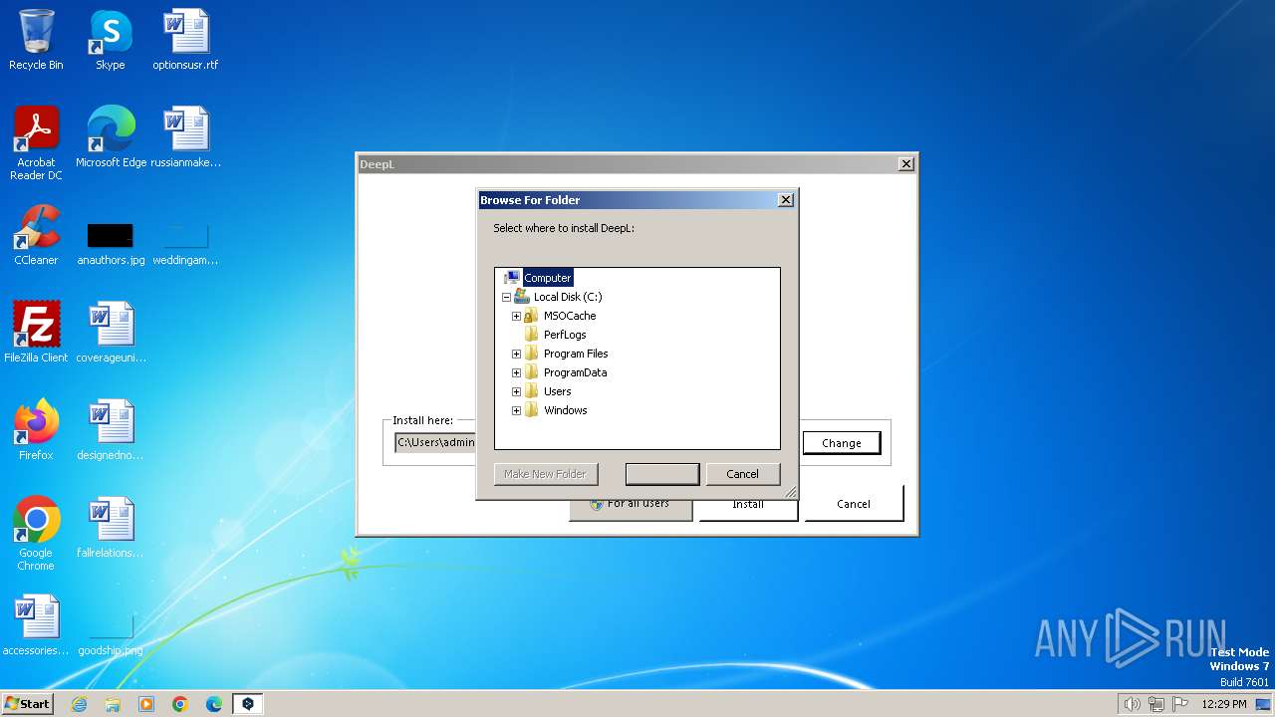This screenshot has width=1275, height=717.
Task: Close the DeepL installer window
Action: 905,164
